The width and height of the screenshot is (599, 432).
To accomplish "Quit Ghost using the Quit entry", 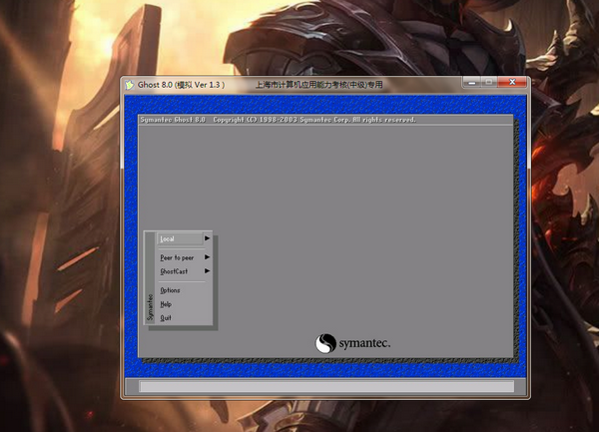I will point(166,317).
